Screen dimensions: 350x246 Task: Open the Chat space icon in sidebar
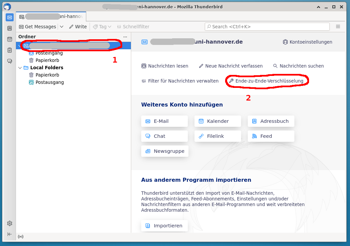(x=10, y=61)
